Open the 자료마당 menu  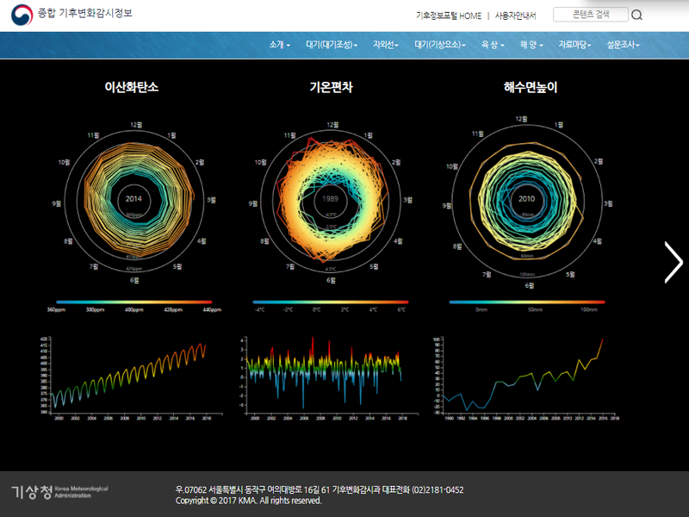(x=574, y=45)
